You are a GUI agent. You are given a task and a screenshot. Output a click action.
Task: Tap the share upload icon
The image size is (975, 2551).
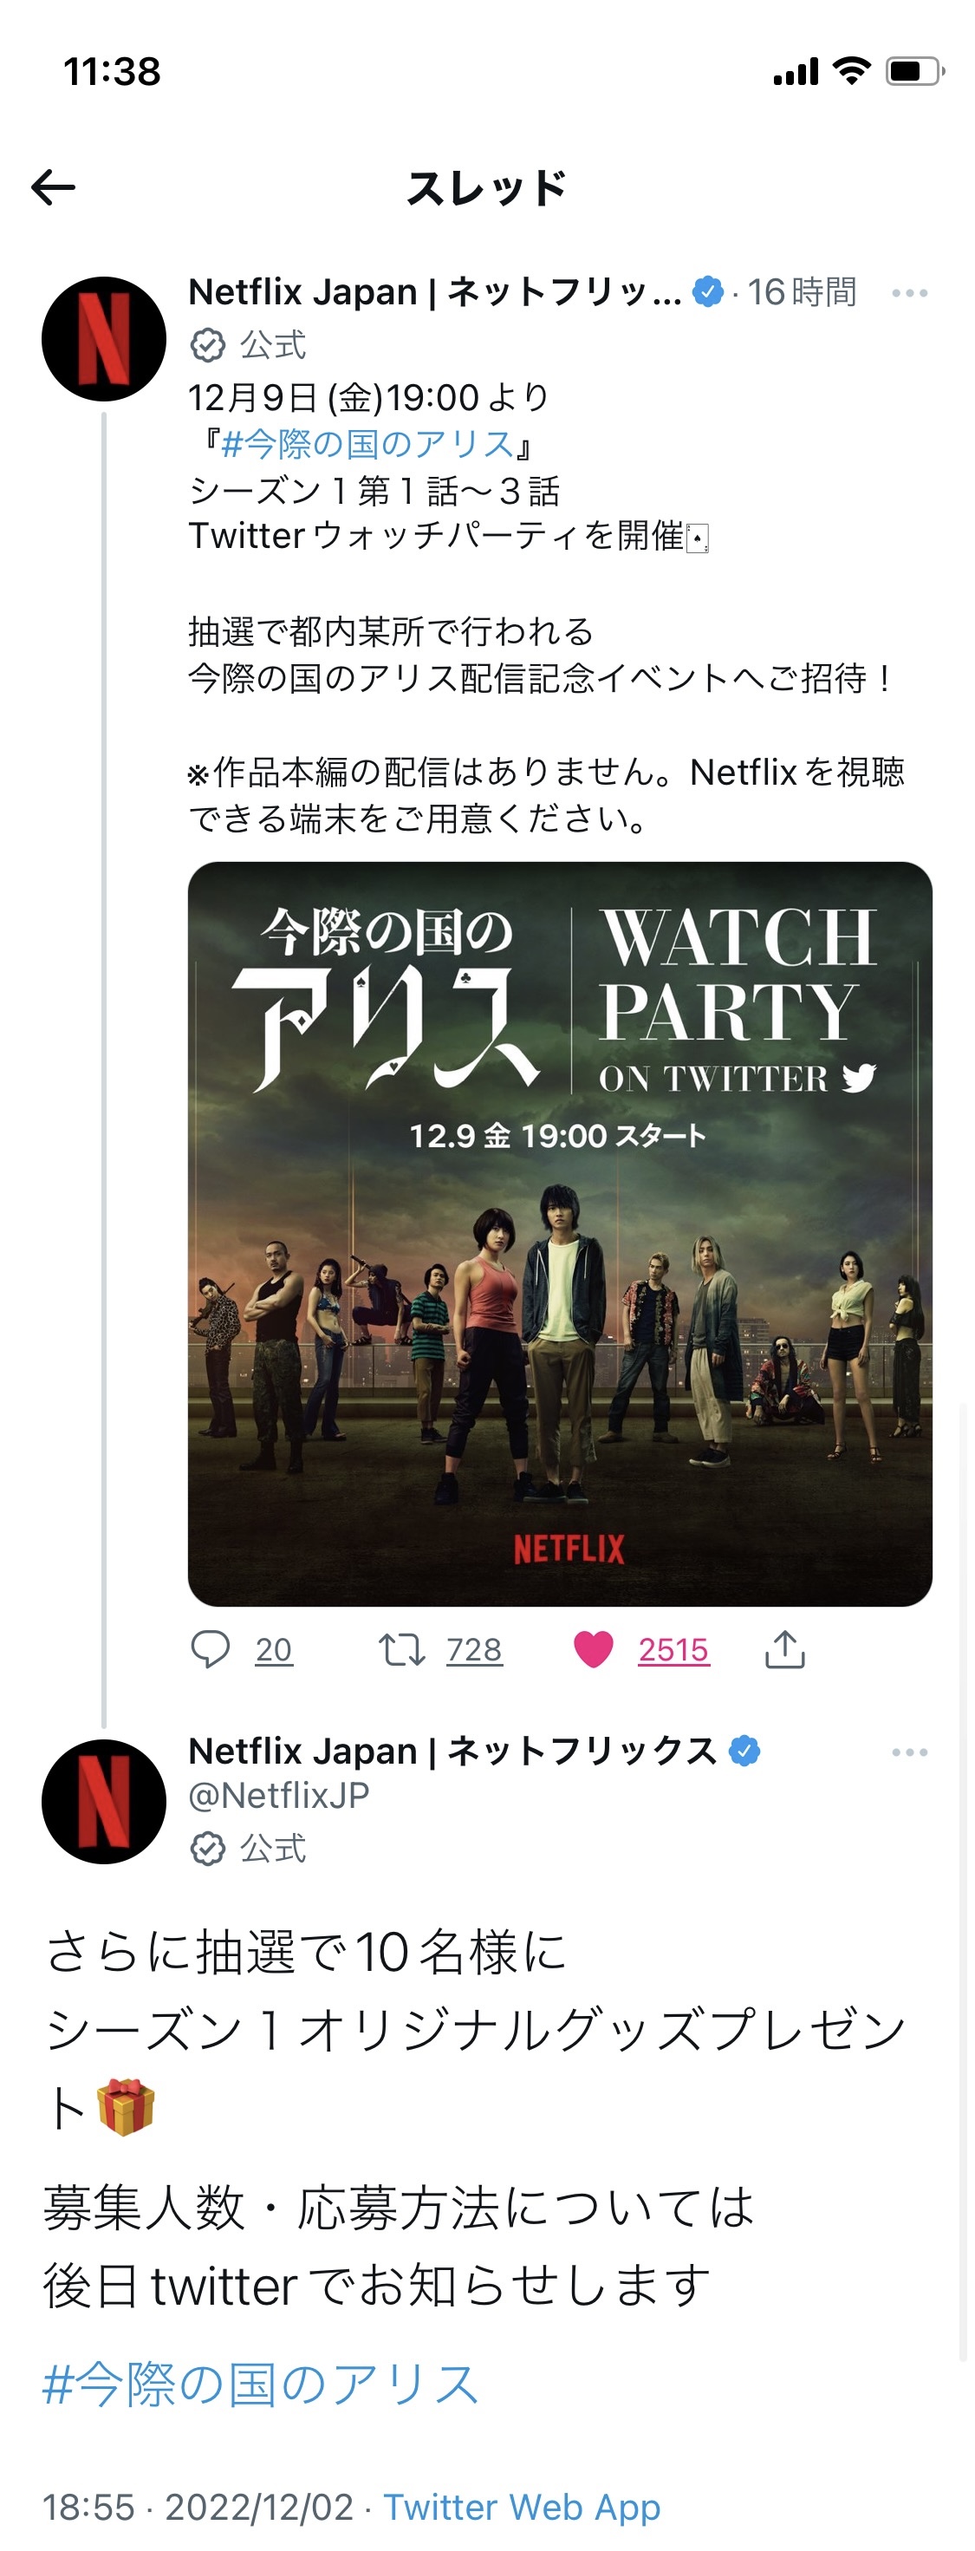pos(785,1650)
